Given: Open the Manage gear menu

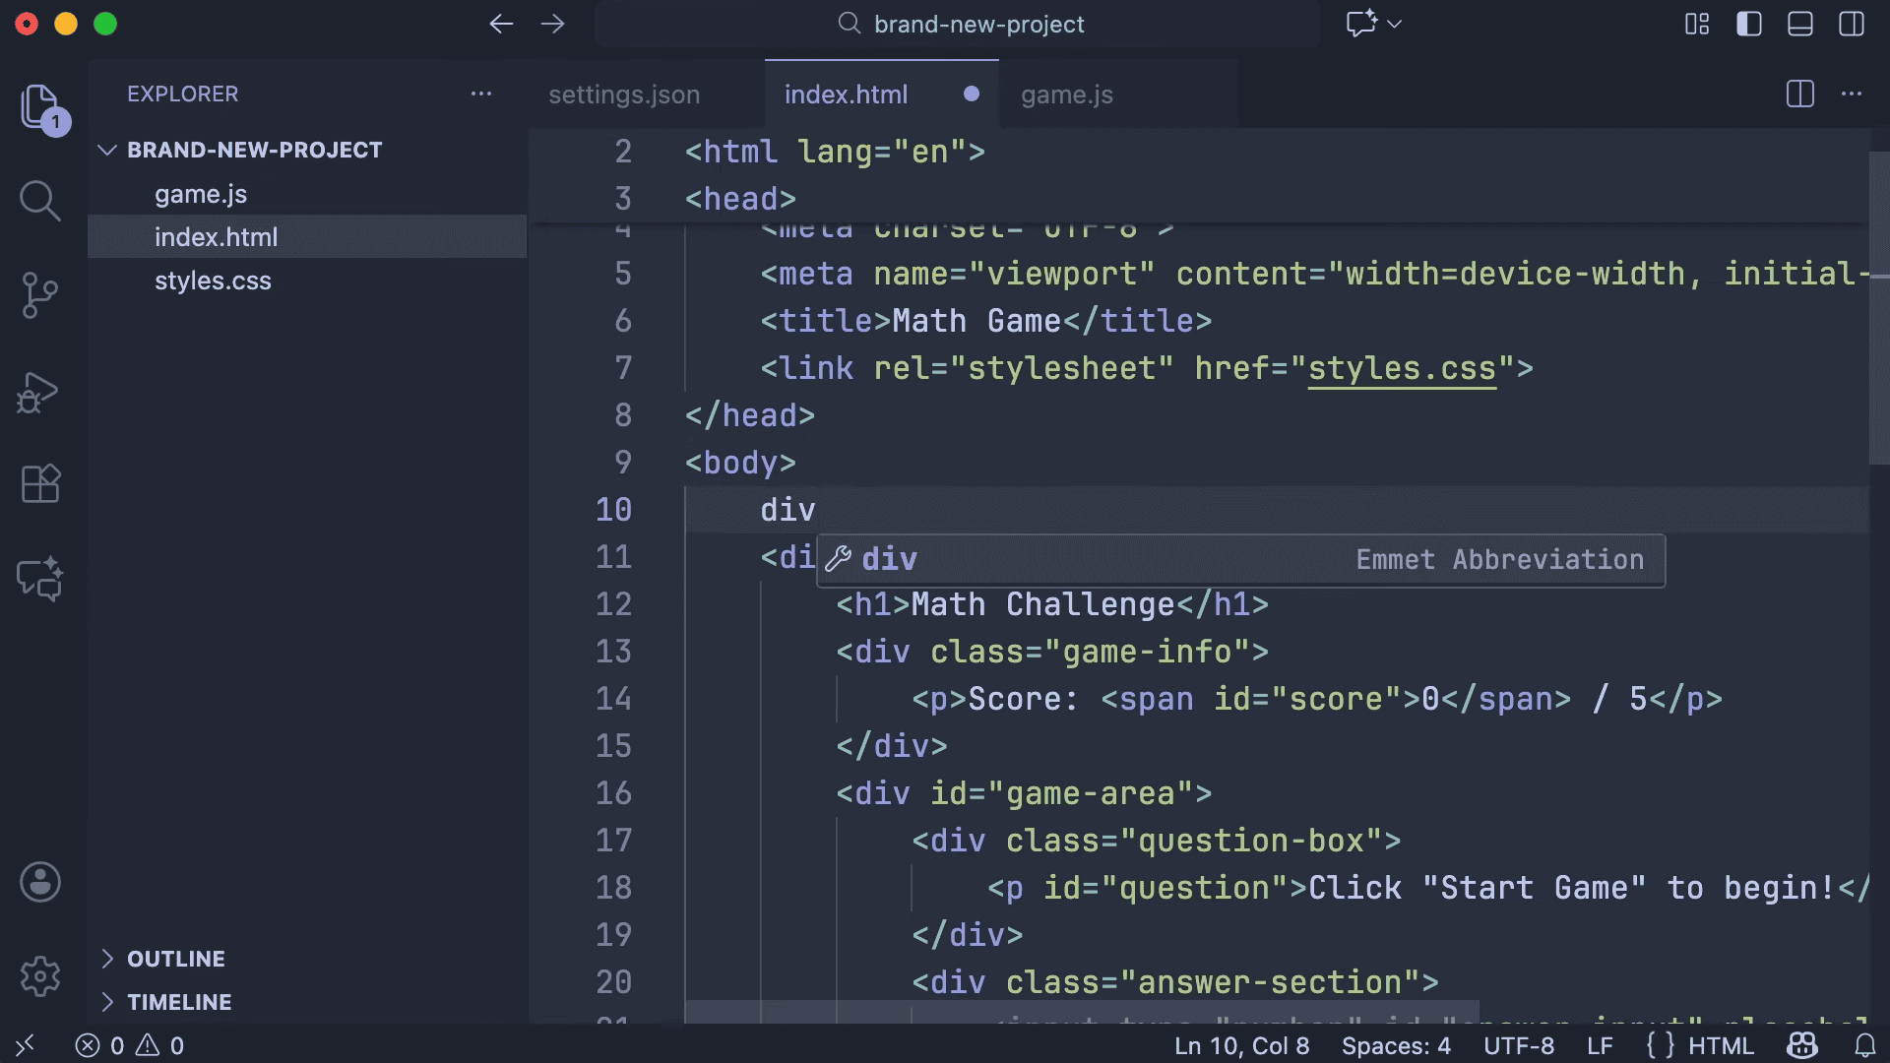Looking at the screenshot, I should [x=39, y=976].
